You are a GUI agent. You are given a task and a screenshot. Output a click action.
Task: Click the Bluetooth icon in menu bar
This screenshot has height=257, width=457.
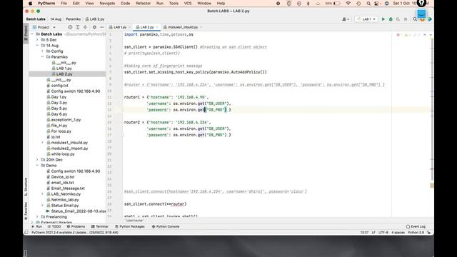pos(308,4)
